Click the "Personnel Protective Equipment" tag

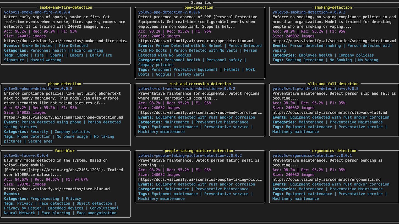pyautogui.click(x=185, y=69)
